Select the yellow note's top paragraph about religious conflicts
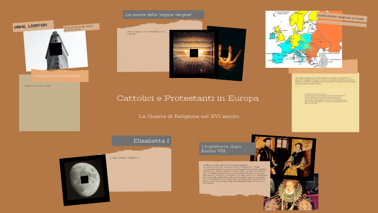Viewport: 378px width, 213px height. click(x=325, y=81)
